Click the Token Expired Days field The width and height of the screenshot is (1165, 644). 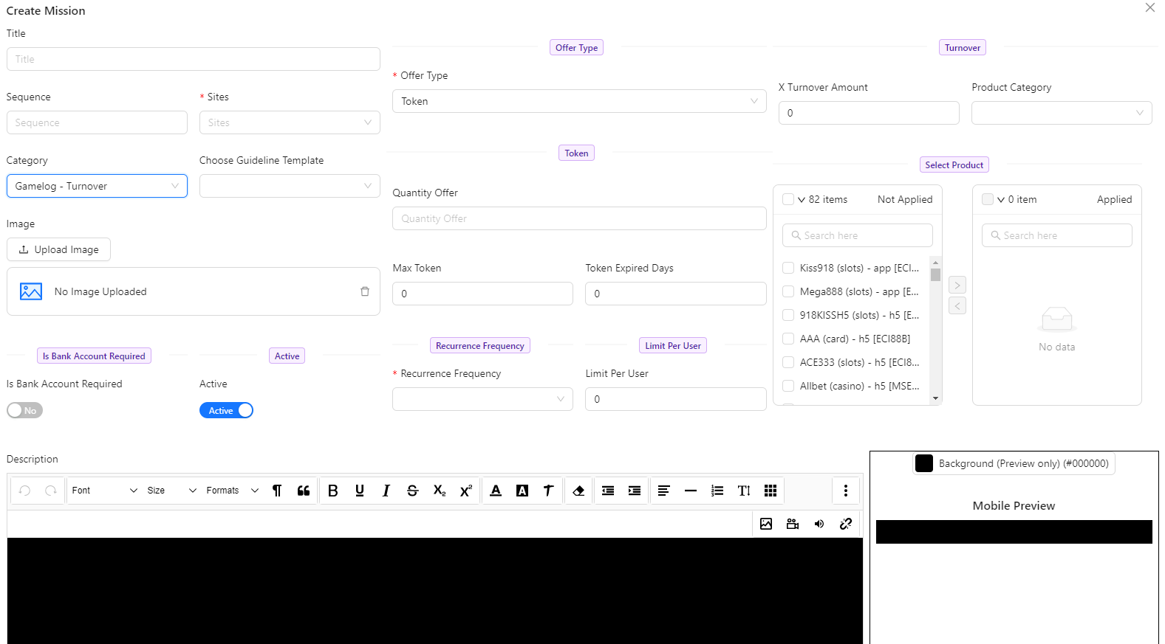tap(676, 294)
